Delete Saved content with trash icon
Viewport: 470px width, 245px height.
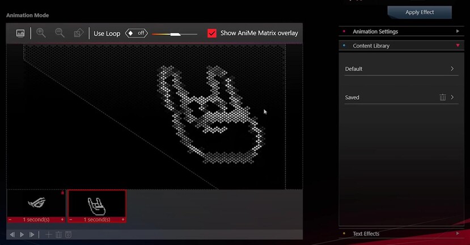(x=443, y=97)
